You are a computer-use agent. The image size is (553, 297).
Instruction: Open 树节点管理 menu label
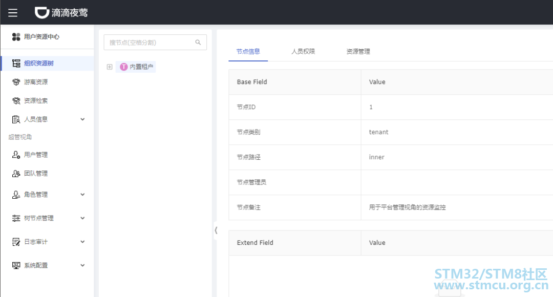pos(39,218)
